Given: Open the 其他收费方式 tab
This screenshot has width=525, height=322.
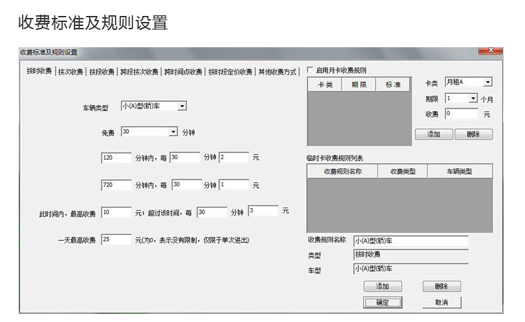Looking at the screenshot, I should click(277, 72).
